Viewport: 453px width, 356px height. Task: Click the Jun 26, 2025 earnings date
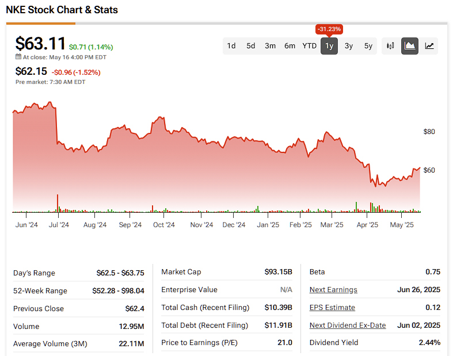tap(418, 290)
